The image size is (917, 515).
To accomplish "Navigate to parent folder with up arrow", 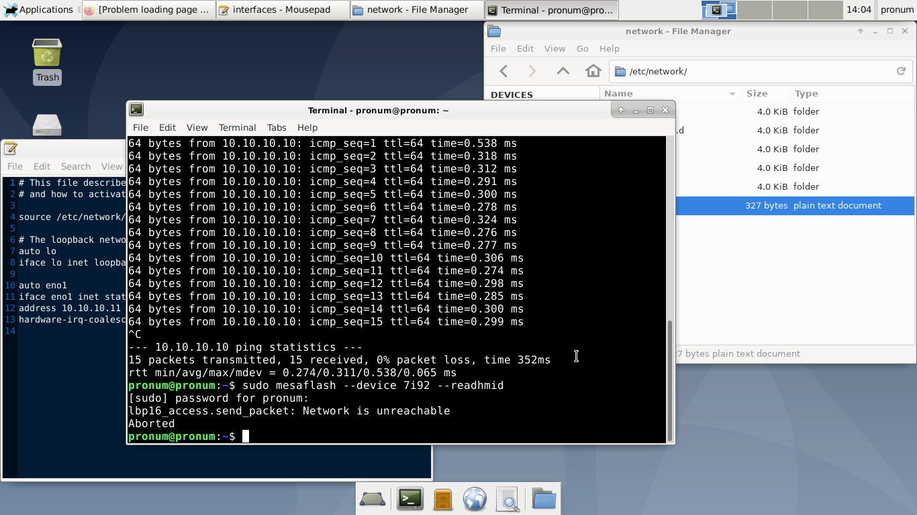I will coord(563,71).
